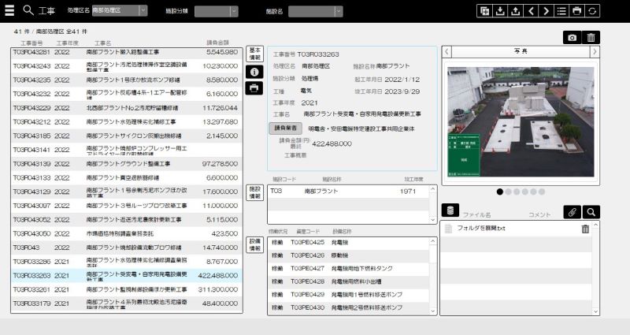The height and width of the screenshot is (335, 630).
Task: Open the file フォルダを展開.txt
Action: 481,229
